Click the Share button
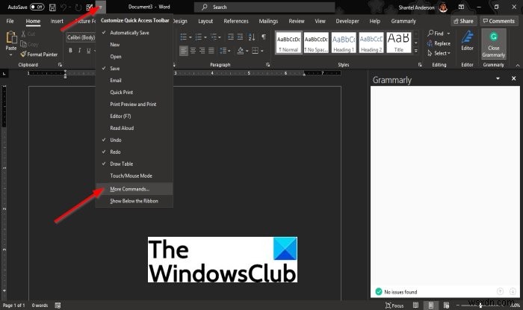523x310 pixels. tap(462, 22)
